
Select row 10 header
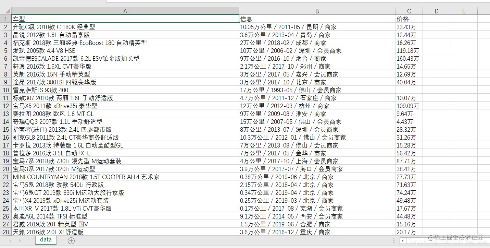(6, 90)
